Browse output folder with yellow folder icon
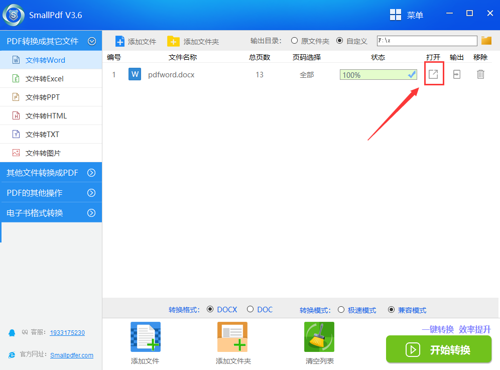This screenshot has width=500, height=370. point(486,41)
